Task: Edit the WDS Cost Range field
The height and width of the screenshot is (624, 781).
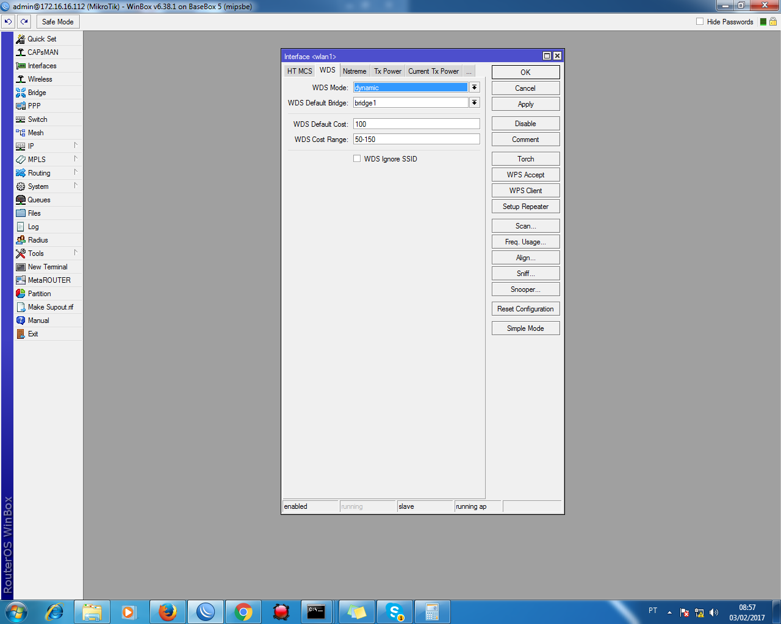Action: pos(417,140)
